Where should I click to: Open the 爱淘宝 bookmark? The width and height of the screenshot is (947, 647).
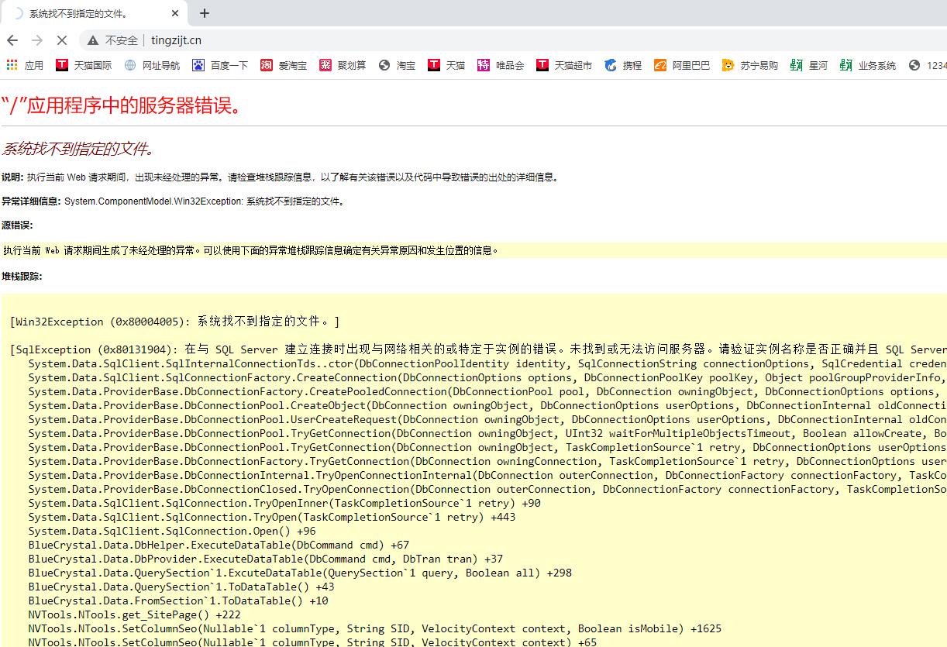284,65
